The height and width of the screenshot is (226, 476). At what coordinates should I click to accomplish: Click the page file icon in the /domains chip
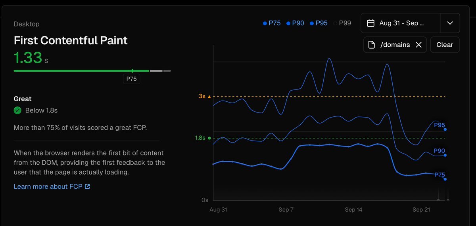coord(372,45)
